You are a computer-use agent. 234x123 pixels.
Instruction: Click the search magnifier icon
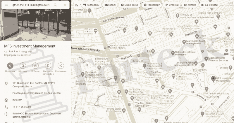55,5
